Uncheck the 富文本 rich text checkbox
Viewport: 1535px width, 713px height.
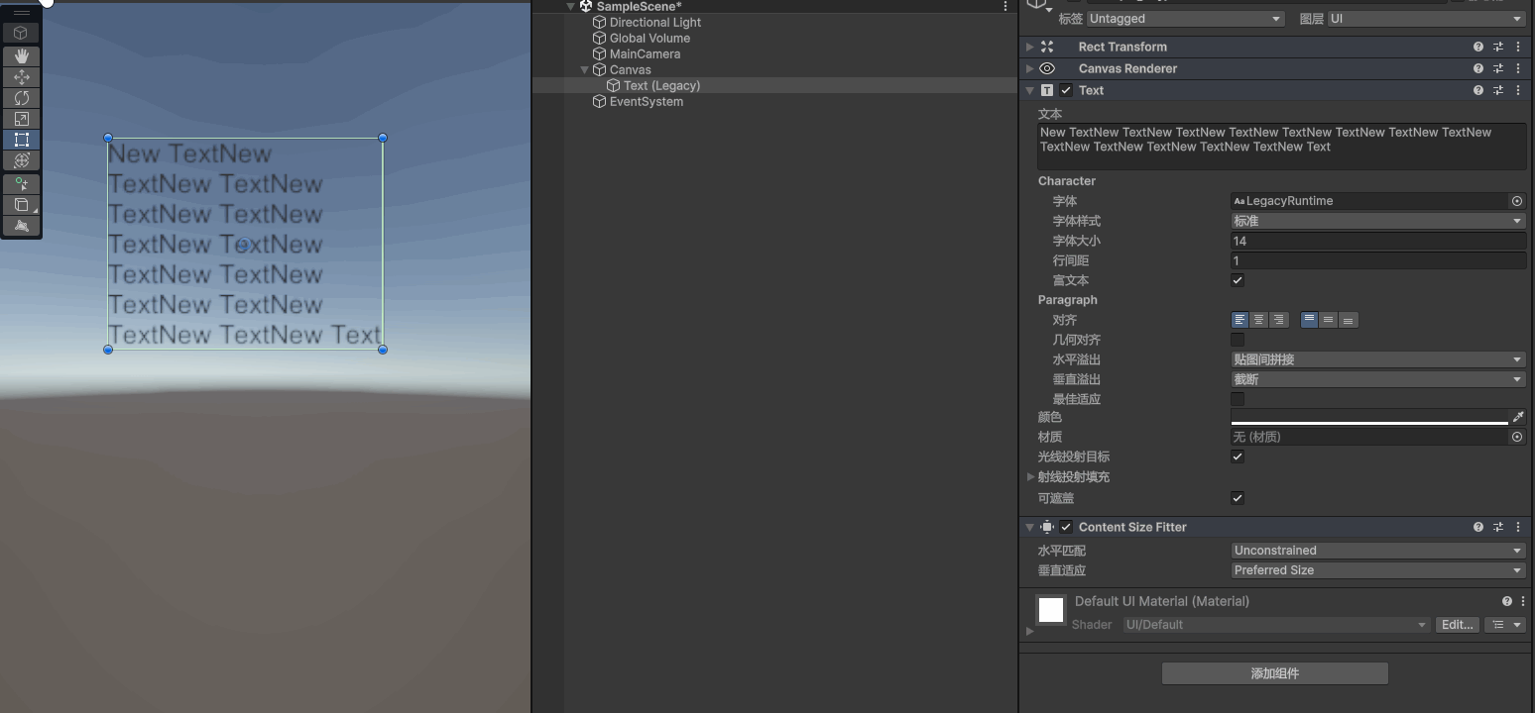click(1238, 280)
